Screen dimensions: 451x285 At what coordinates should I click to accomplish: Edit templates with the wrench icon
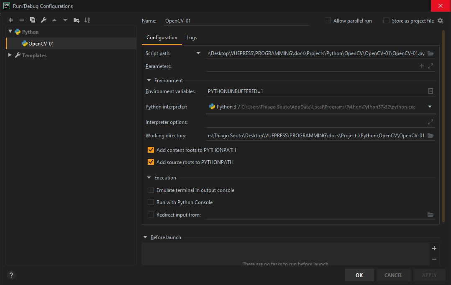pyautogui.click(x=44, y=20)
